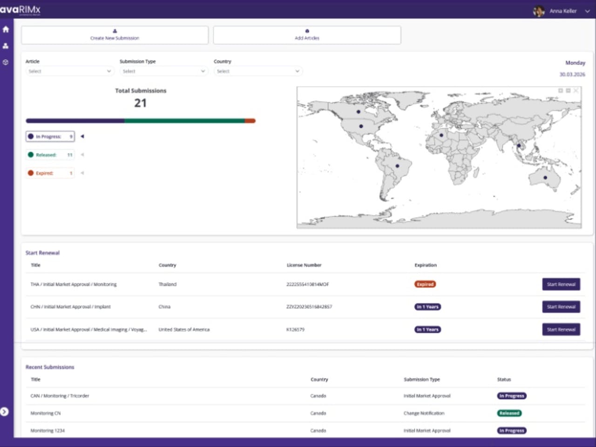Image resolution: width=596 pixels, height=447 pixels.
Task: Click the Change Notification submission type cell
Action: pos(424,413)
